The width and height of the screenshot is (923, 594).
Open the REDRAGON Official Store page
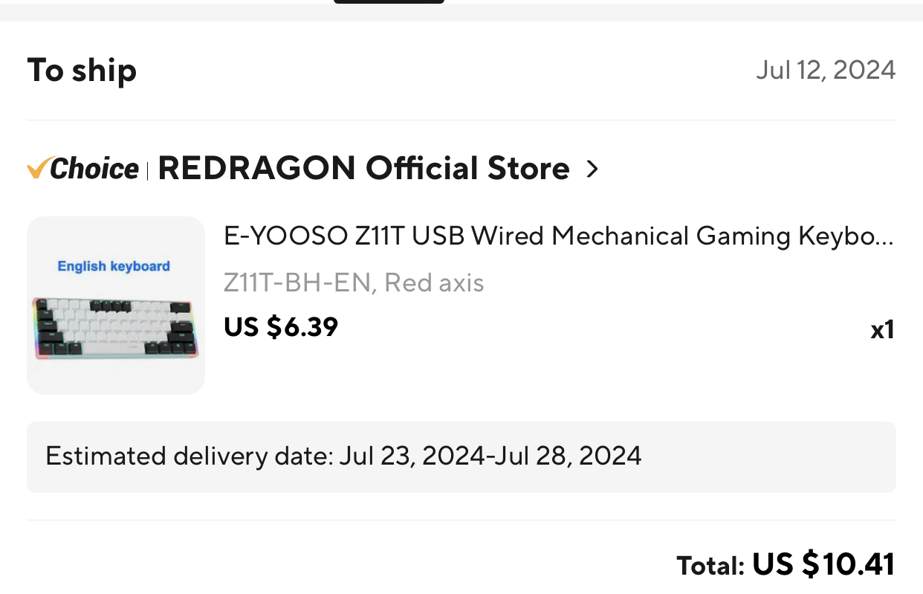click(x=363, y=169)
